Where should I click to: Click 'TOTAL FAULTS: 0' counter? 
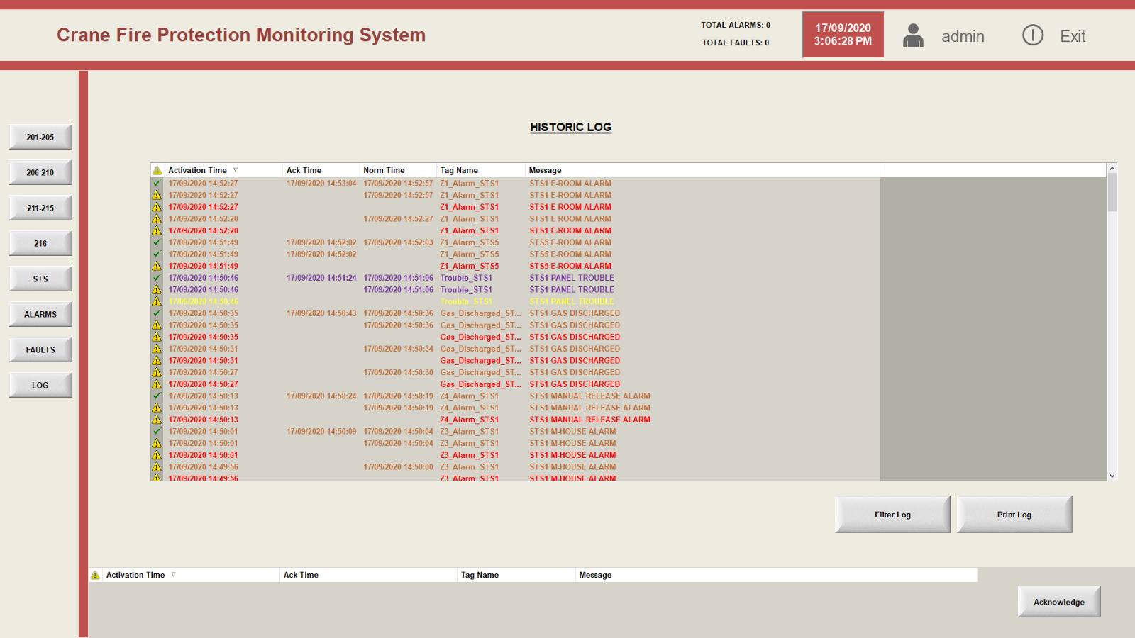point(736,43)
